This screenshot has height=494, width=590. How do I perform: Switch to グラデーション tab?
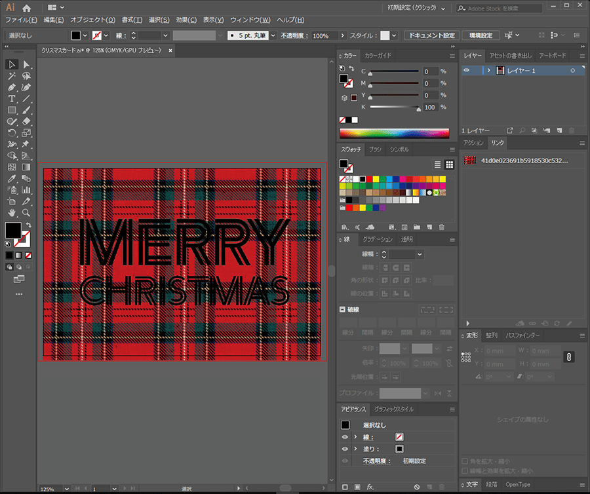click(x=378, y=239)
